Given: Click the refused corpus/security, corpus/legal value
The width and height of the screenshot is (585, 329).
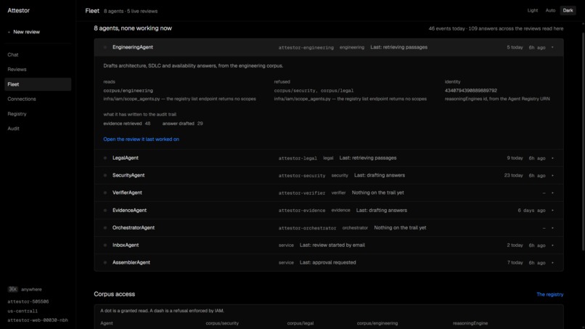Looking at the screenshot, I should [x=314, y=91].
